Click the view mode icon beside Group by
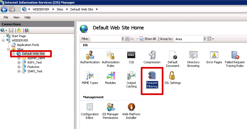 click(209, 39)
